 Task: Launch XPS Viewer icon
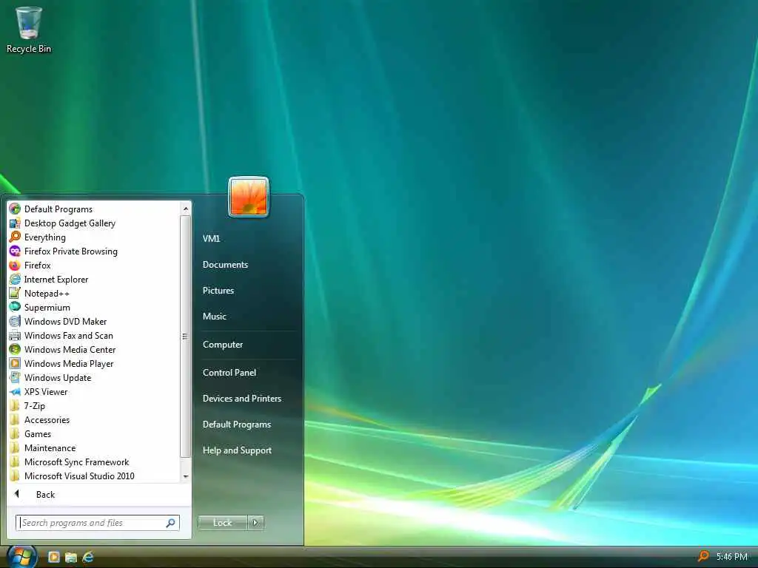(x=15, y=391)
